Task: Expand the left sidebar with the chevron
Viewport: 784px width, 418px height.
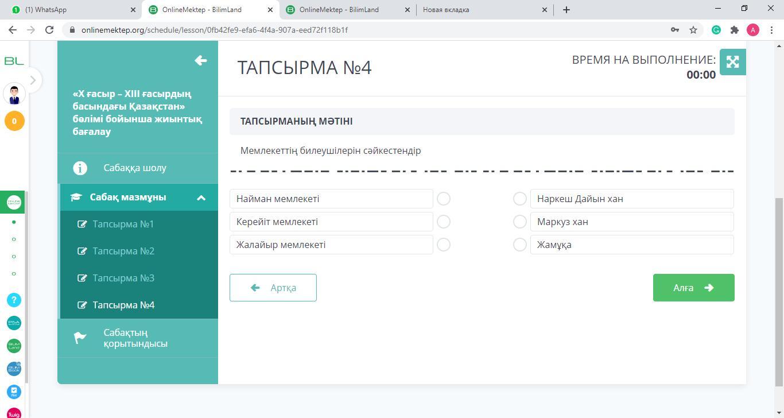Action: pyautogui.click(x=33, y=80)
